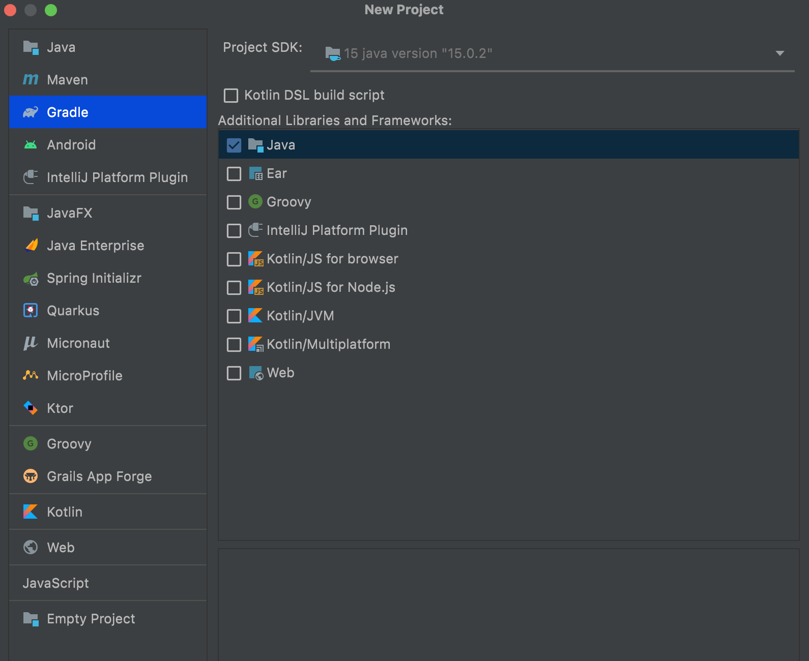The width and height of the screenshot is (809, 661).
Task: Click the 'Java Enterprise' label
Action: (96, 246)
